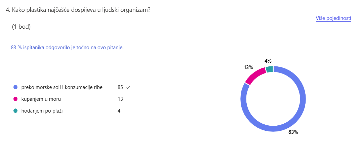Click the response count 13
Viewport: 356px width, 154px height.
pyautogui.click(x=120, y=99)
